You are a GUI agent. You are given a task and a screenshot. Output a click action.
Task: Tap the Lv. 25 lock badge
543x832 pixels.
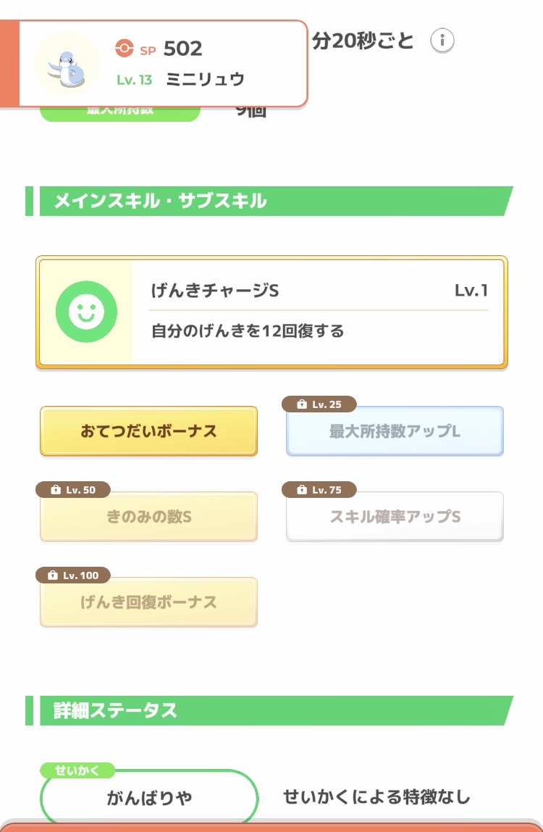[319, 404]
